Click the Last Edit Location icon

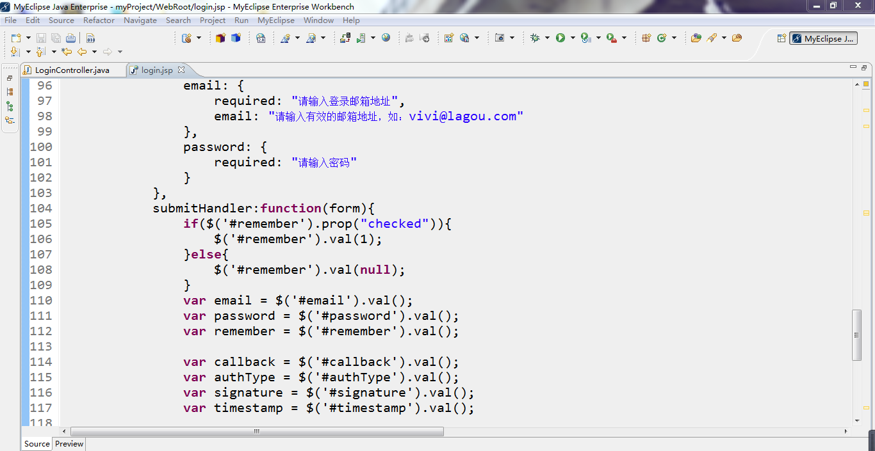67,52
